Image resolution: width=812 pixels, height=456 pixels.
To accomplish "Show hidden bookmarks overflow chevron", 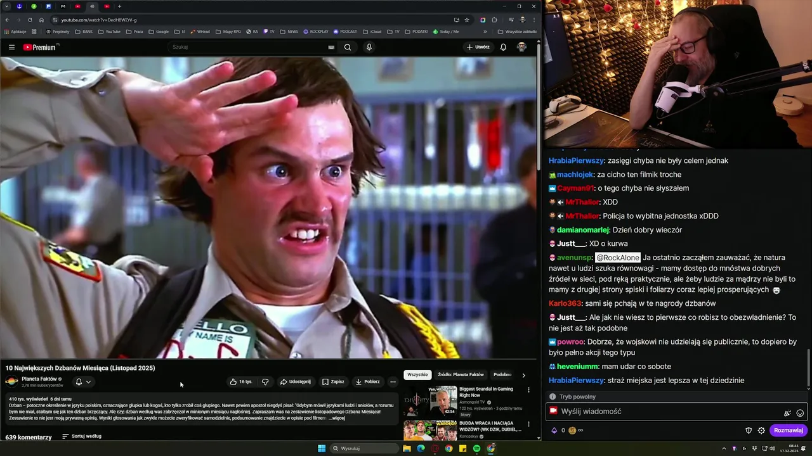I will coord(485,31).
